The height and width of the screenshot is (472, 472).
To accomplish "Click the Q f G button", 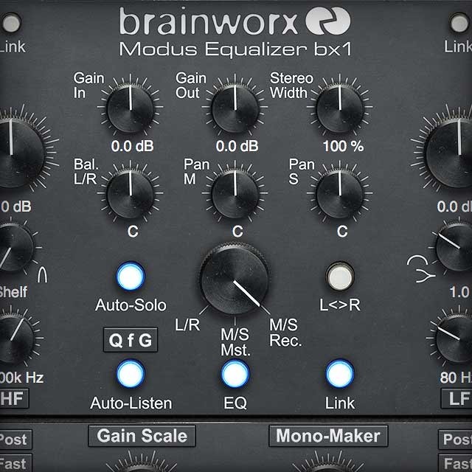I will click(x=130, y=340).
